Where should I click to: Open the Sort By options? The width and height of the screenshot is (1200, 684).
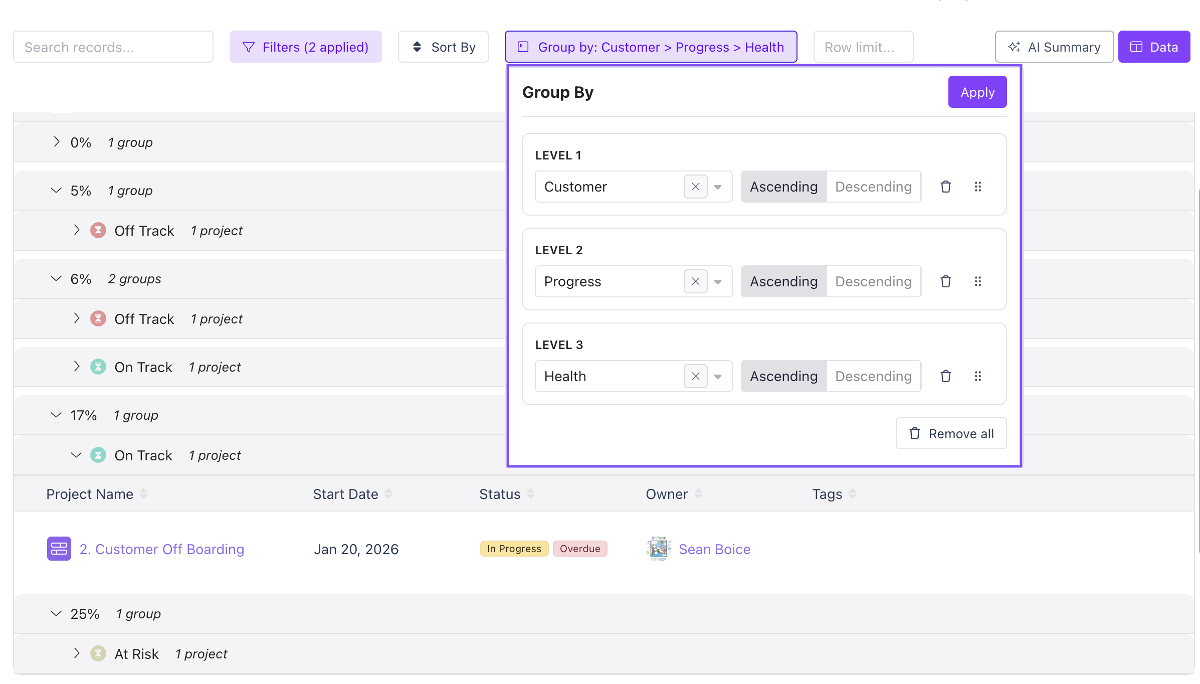(443, 47)
